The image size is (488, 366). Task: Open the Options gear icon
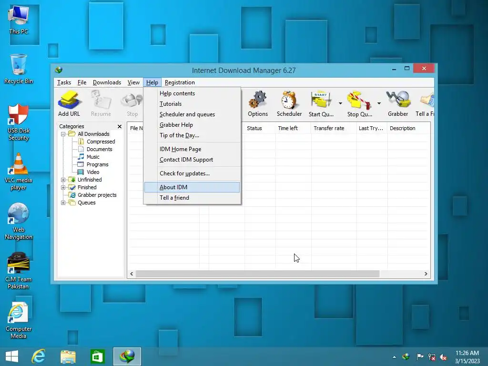[258, 103]
